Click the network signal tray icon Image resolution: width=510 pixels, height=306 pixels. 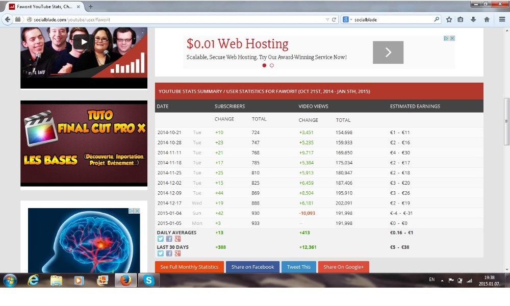click(x=469, y=280)
